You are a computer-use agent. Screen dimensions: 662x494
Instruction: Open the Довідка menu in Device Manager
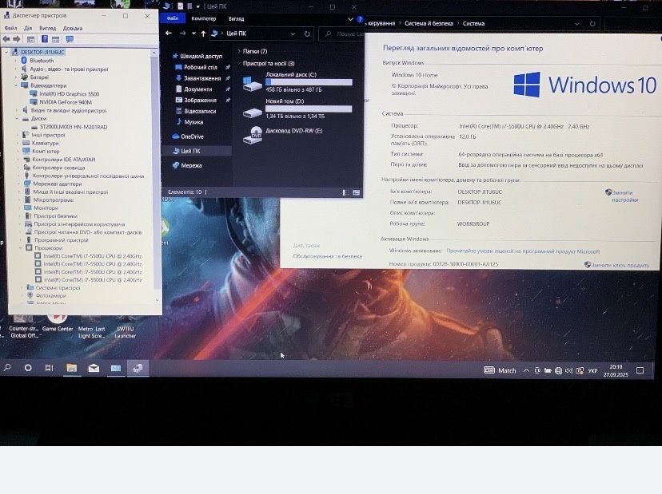(x=73, y=28)
